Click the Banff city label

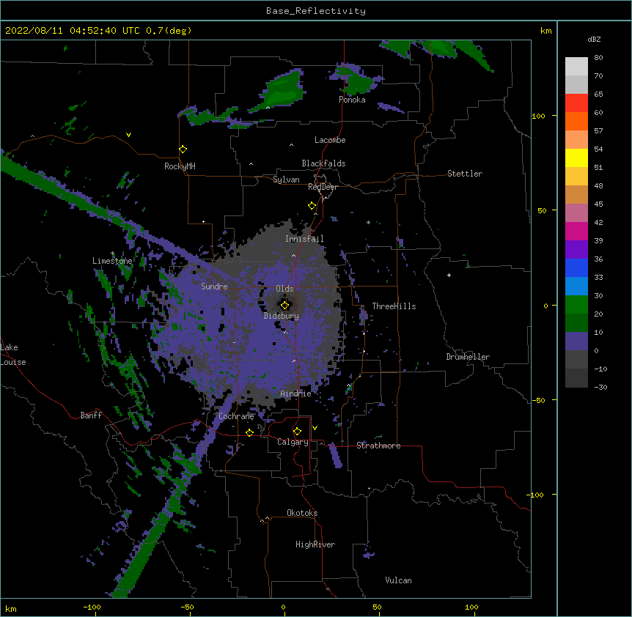[91, 415]
